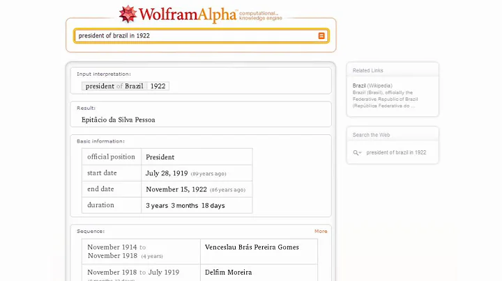This screenshot has width=502, height=281.
Task: Click the 'official position' table cell
Action: pyautogui.click(x=112, y=156)
